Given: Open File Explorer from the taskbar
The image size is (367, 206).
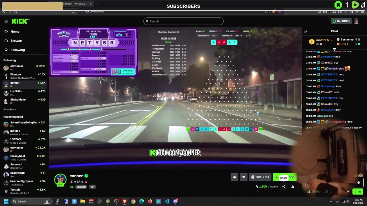Looking at the screenshot, I should tap(83, 201).
